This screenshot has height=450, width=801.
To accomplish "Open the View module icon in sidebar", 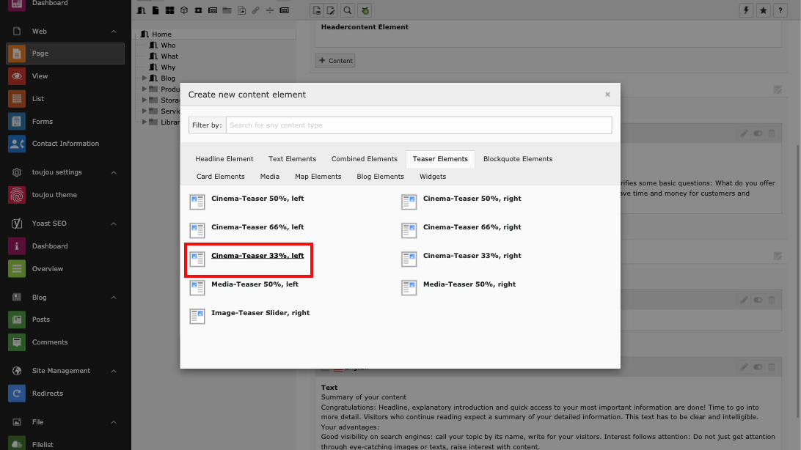I will point(17,76).
